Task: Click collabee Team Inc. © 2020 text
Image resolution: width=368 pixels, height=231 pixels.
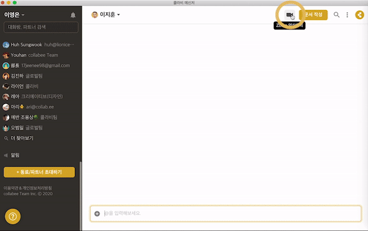Action: click(x=28, y=194)
